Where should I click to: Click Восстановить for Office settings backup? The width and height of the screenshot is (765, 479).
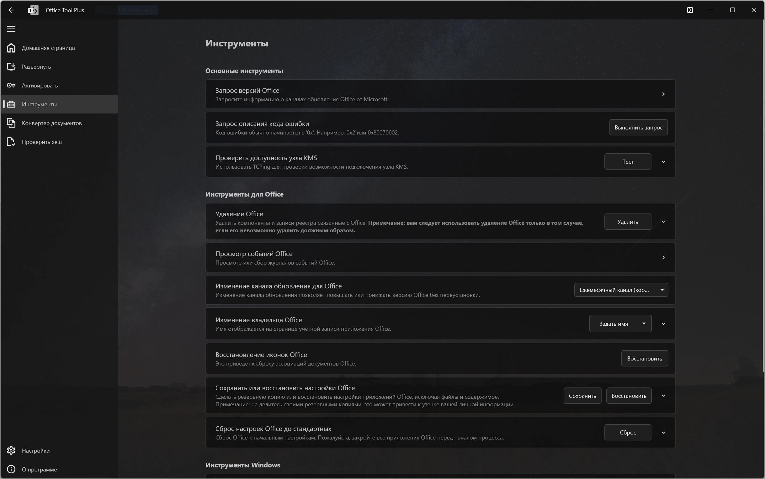tap(629, 396)
